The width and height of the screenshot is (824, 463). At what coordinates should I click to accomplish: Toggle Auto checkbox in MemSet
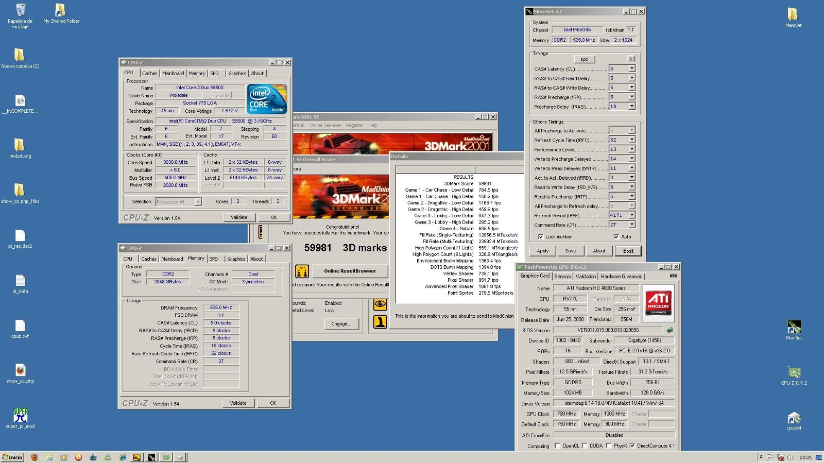(x=616, y=236)
